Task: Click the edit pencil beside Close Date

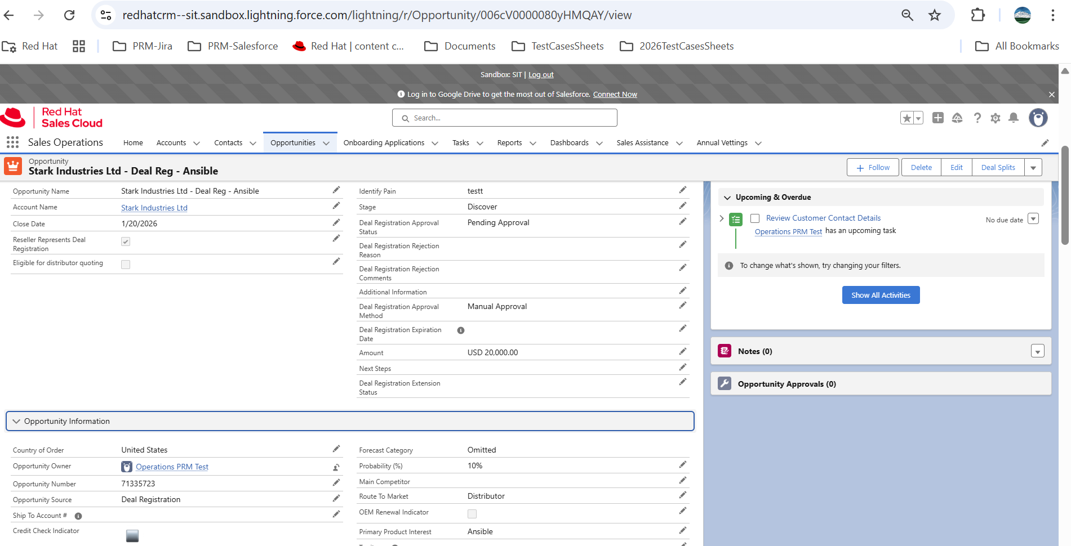Action: (x=336, y=223)
